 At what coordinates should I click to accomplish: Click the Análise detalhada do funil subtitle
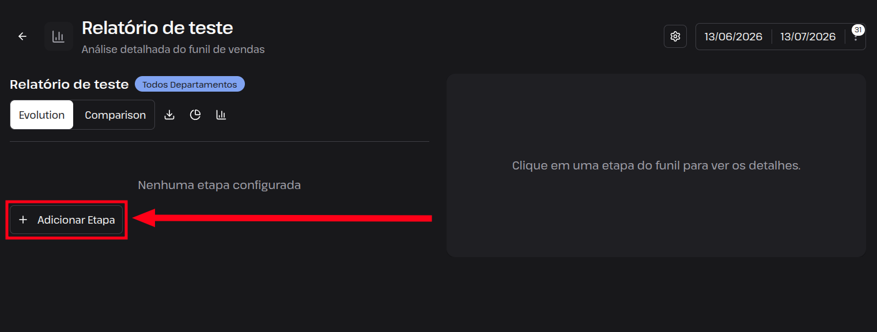pos(173,50)
